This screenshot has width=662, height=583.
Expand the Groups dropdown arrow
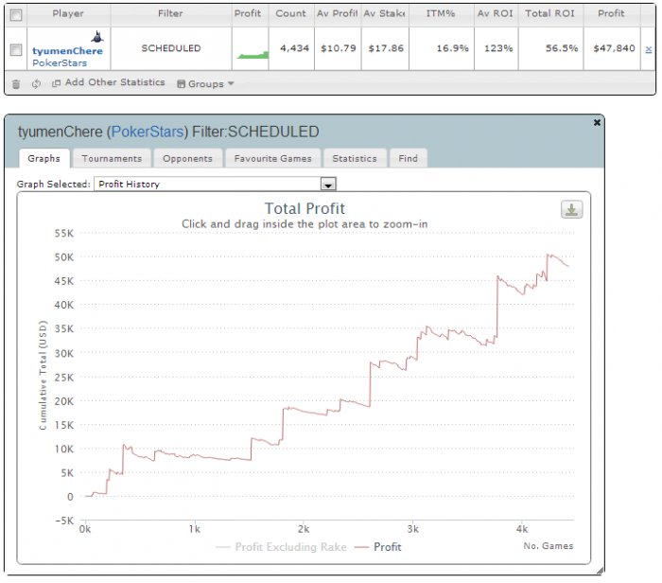[231, 83]
